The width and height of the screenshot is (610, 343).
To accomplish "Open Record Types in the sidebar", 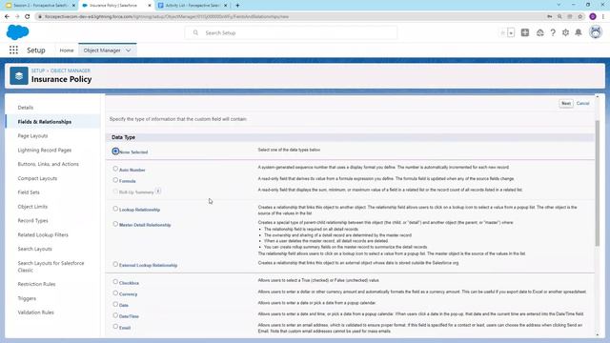I will 32,220.
